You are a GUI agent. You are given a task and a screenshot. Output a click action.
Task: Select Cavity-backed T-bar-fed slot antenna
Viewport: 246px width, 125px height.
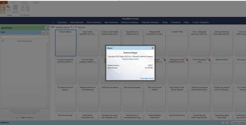[178, 99]
